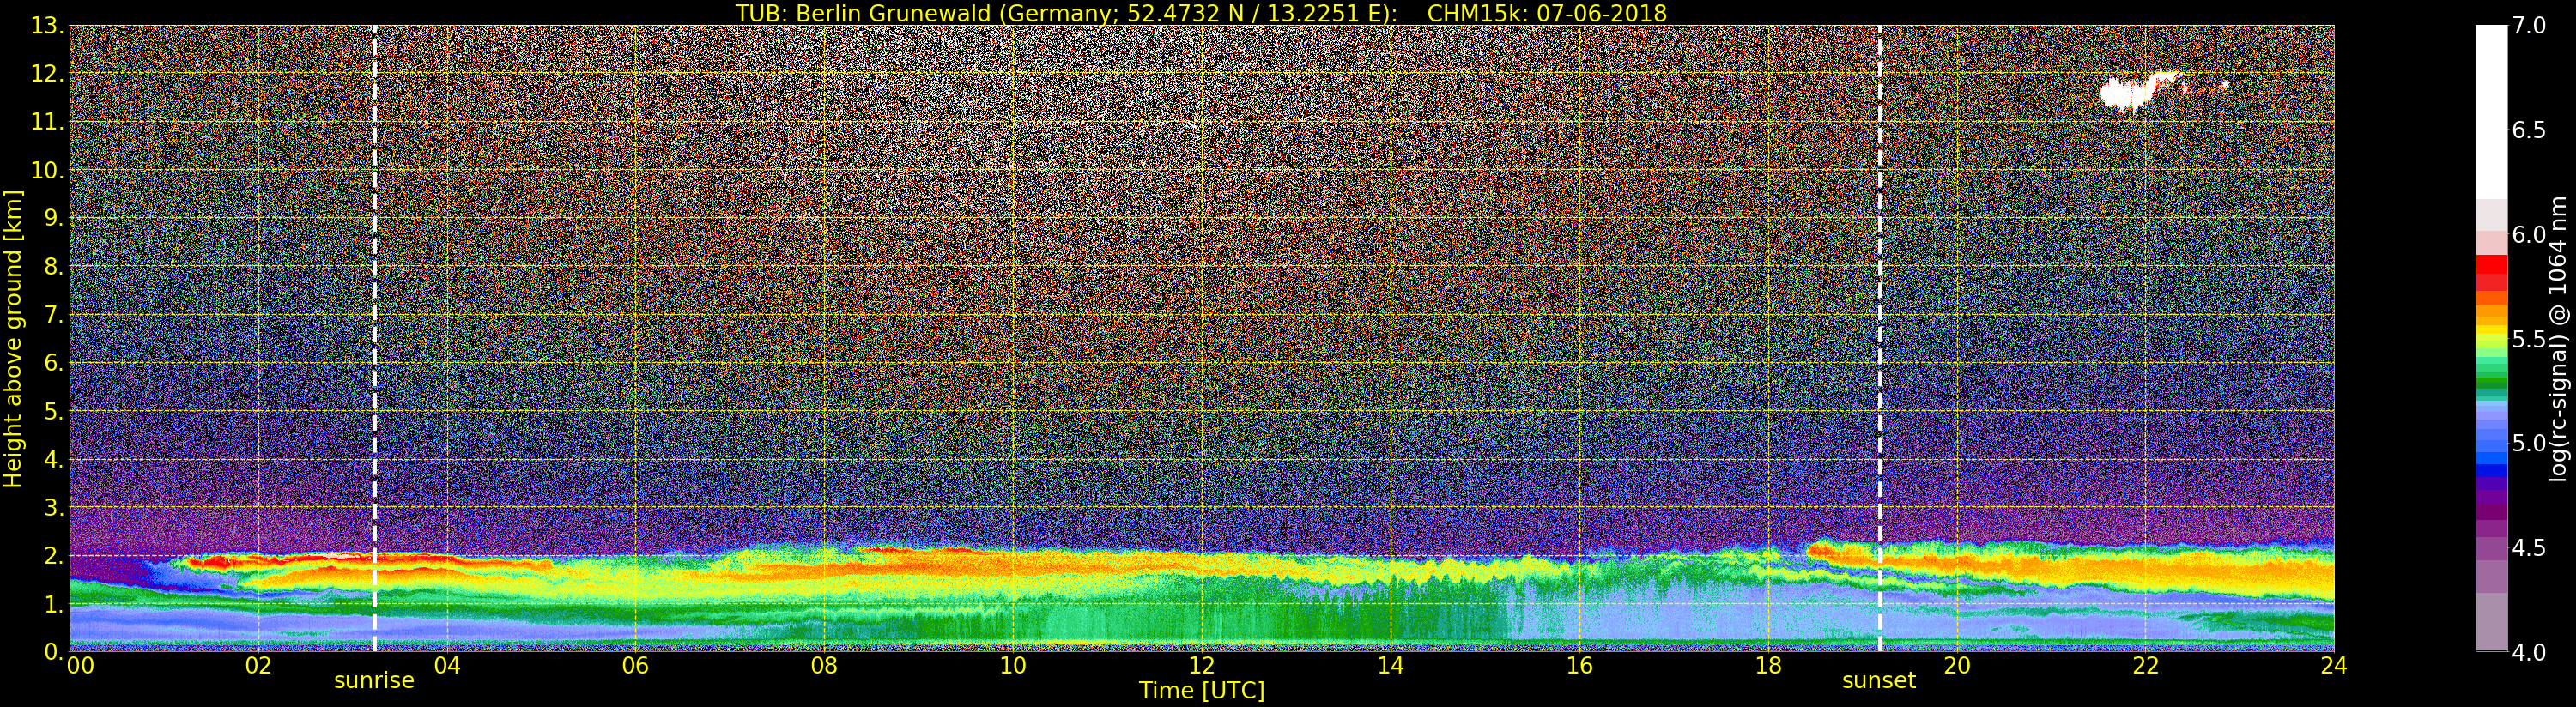Click the 'Height above ground [km]' axis label

[x=13, y=338]
